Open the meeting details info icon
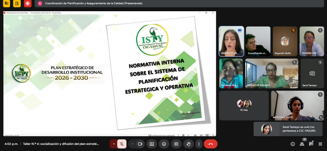This screenshot has height=151, width=327. pos(292,144)
